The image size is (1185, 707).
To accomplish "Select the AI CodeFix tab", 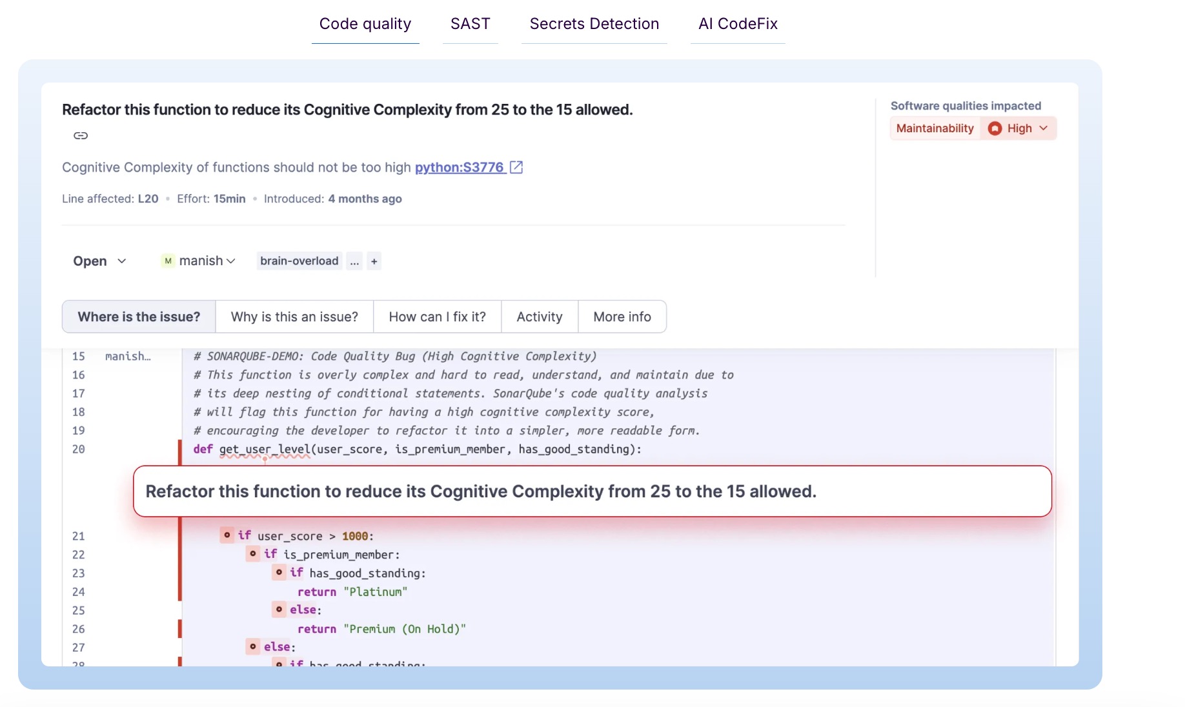I will pyautogui.click(x=738, y=24).
